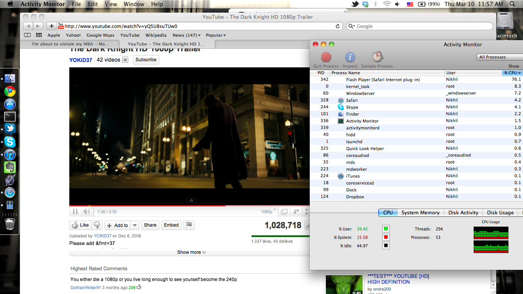Click the YouTube video progress bar
The height and width of the screenshot is (294, 523).
tap(189, 206)
